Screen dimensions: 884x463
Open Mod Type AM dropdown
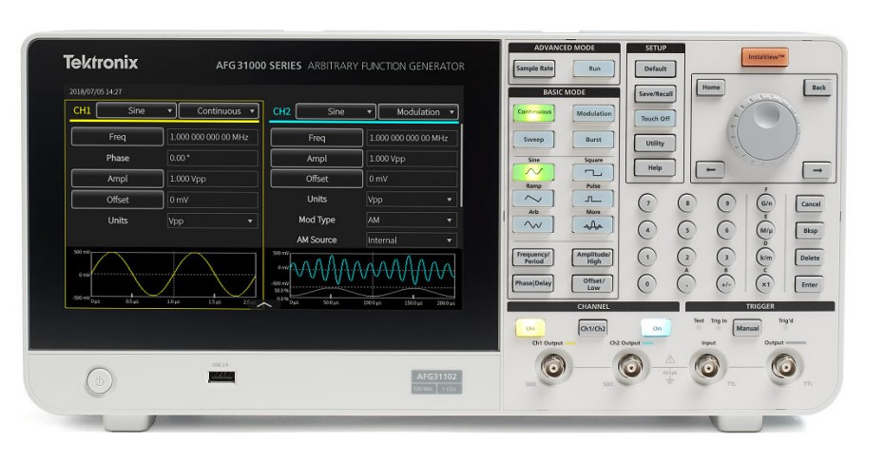click(412, 220)
